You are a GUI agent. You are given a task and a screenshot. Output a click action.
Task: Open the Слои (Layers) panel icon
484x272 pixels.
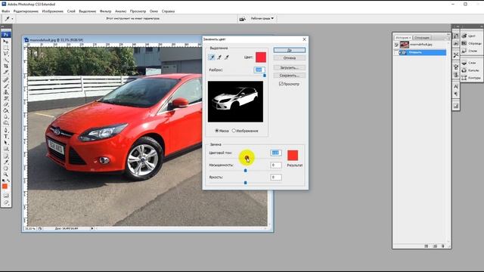click(464, 63)
